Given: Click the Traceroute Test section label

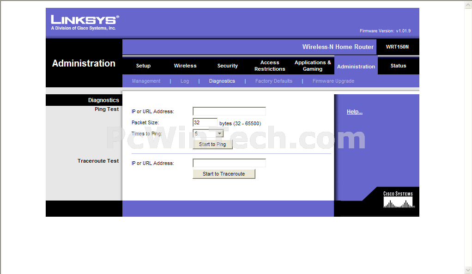Looking at the screenshot, I should 98,161.
